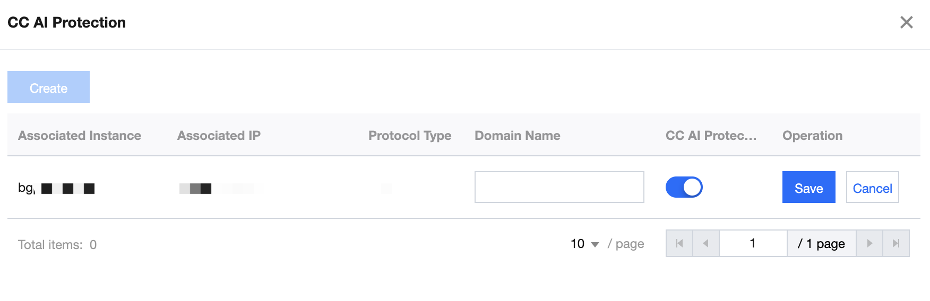The width and height of the screenshot is (930, 301).
Task: Click the page number input box
Action: (753, 243)
